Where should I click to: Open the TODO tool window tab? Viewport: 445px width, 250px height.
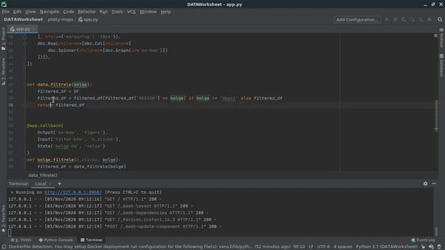click(22, 240)
